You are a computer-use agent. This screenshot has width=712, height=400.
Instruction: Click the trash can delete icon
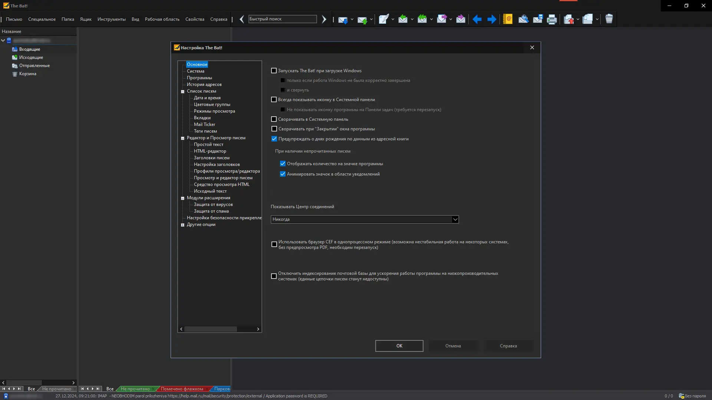click(609, 19)
